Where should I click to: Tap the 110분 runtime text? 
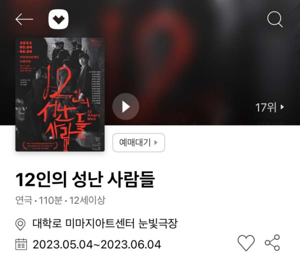51,201
